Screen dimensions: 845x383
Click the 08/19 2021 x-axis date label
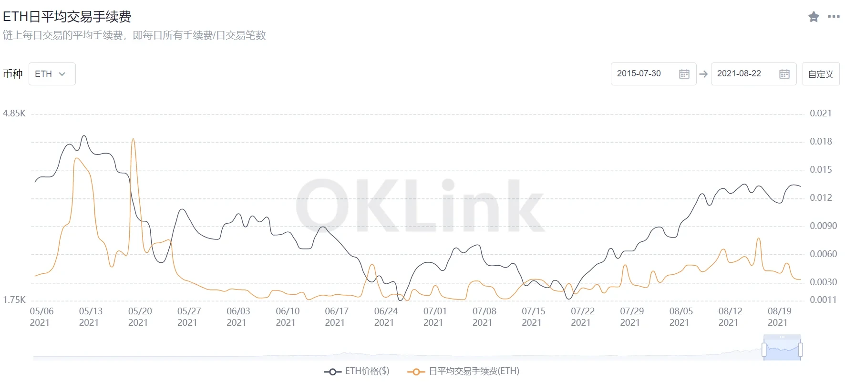coord(779,317)
